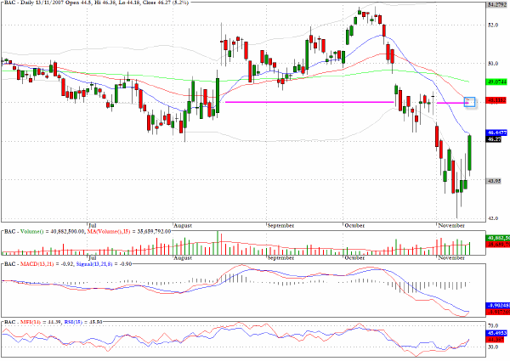Click the 43.95 price axis label

click(x=493, y=181)
